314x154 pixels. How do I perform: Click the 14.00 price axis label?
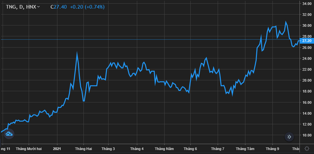click(x=307, y=113)
